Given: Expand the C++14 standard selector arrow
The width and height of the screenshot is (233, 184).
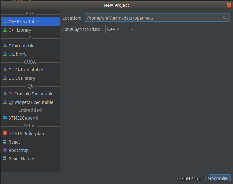Looking at the screenshot, I should (x=132, y=29).
